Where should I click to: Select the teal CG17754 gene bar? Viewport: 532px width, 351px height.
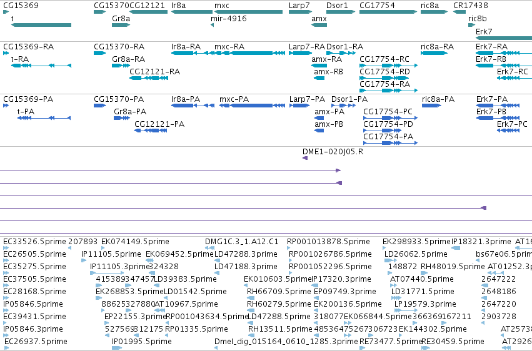click(x=388, y=12)
